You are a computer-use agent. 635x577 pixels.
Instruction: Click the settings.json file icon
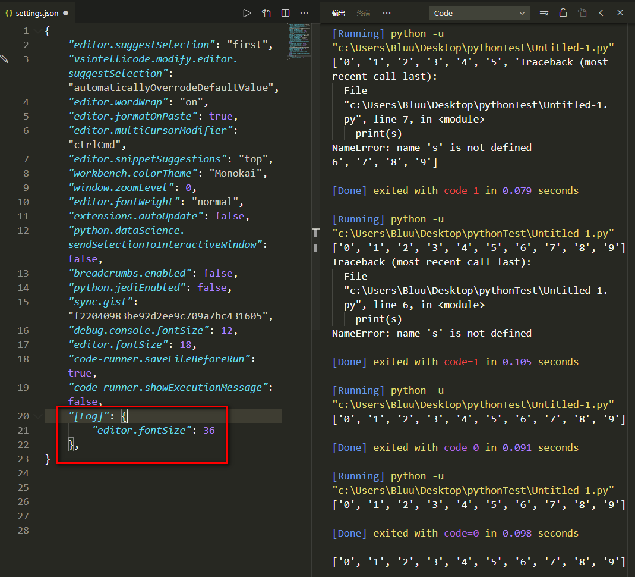8,12
